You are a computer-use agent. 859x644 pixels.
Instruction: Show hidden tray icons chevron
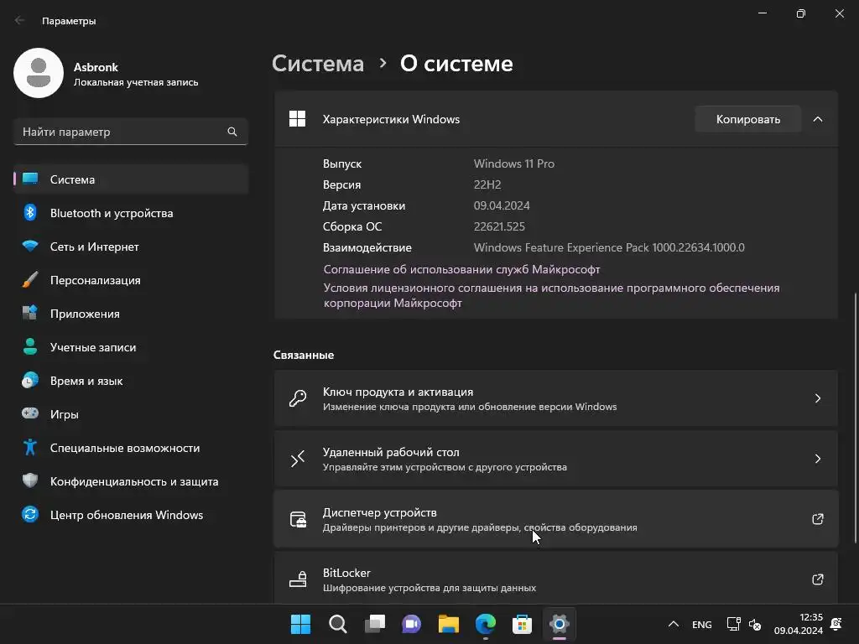tap(674, 624)
